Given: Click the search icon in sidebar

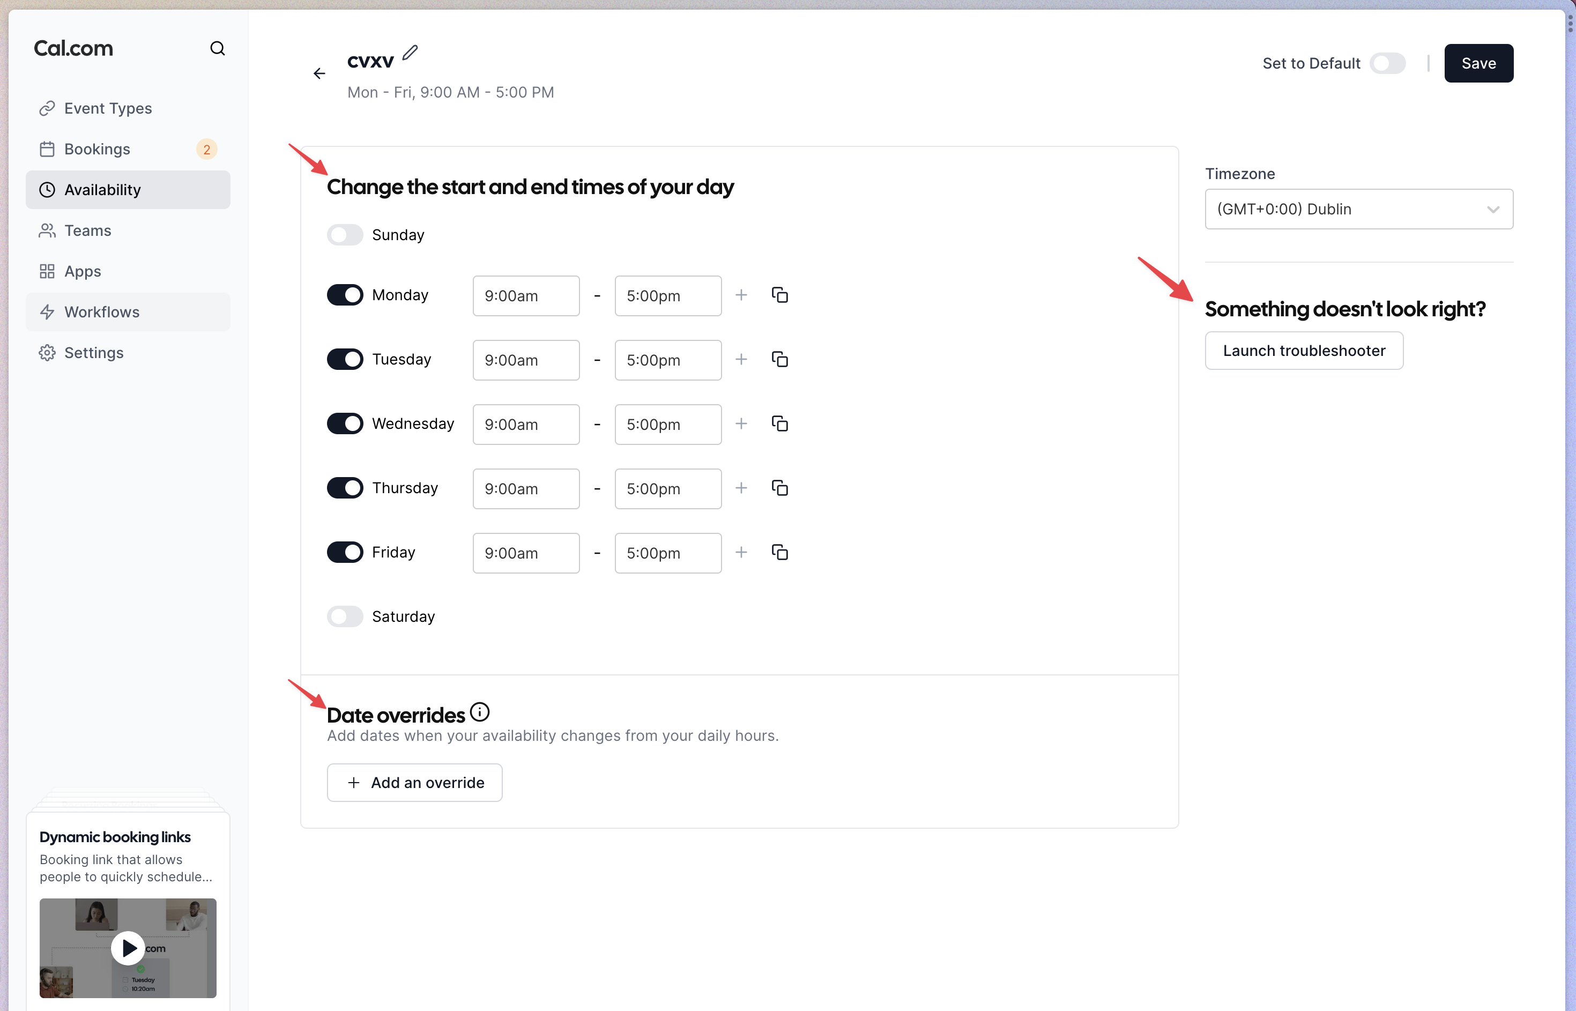Looking at the screenshot, I should [217, 49].
